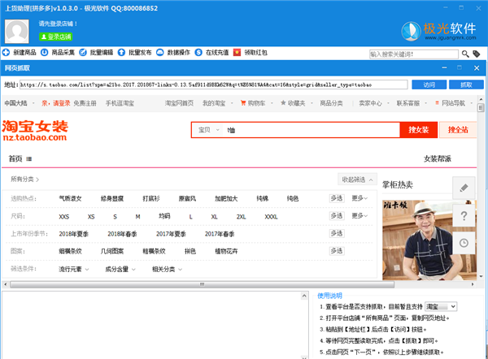
Task: Click the web page vertical scrollbar thumb
Action: pyautogui.click(x=481, y=108)
